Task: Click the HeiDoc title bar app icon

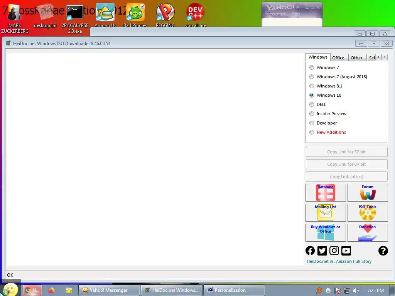Action: [x=8, y=43]
